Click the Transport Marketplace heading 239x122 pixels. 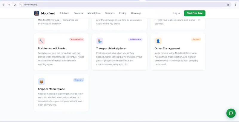pyautogui.click(x=111, y=48)
